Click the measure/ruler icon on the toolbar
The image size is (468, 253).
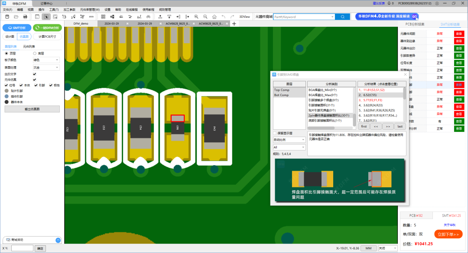(91, 16)
